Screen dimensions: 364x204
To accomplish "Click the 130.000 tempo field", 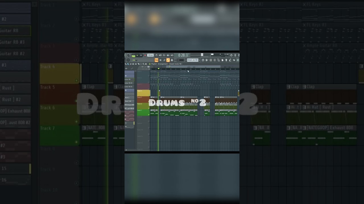I will click(x=150, y=55).
